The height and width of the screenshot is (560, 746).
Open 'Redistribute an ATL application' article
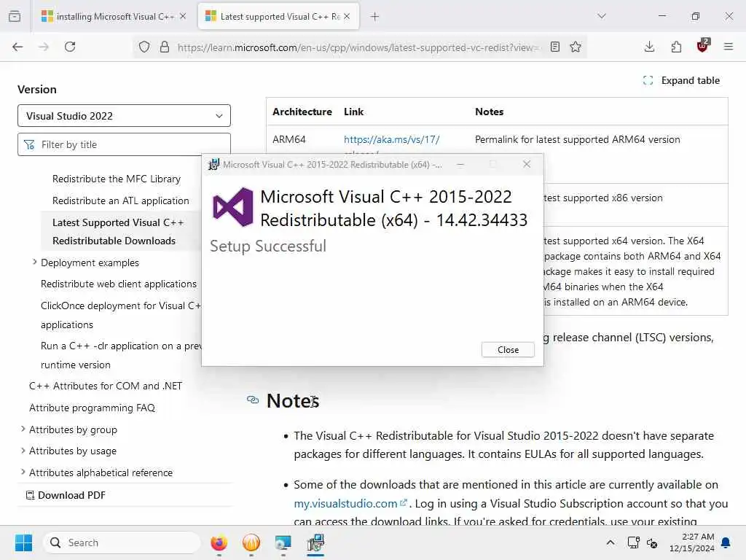pyautogui.click(x=121, y=201)
